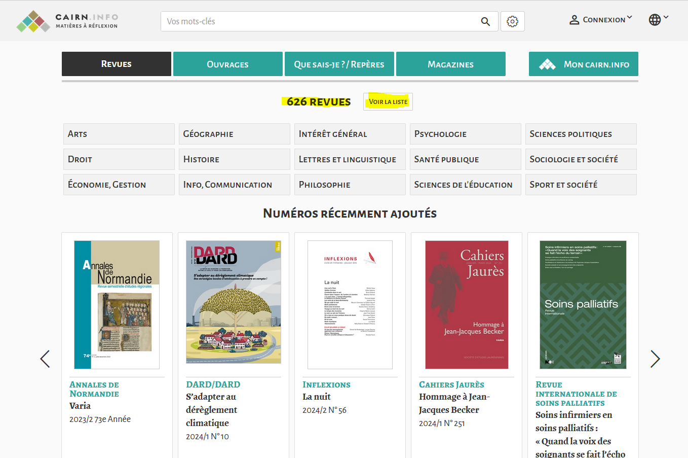Click the Voir la liste button
Screen dimensions: 688x458
[388, 101]
